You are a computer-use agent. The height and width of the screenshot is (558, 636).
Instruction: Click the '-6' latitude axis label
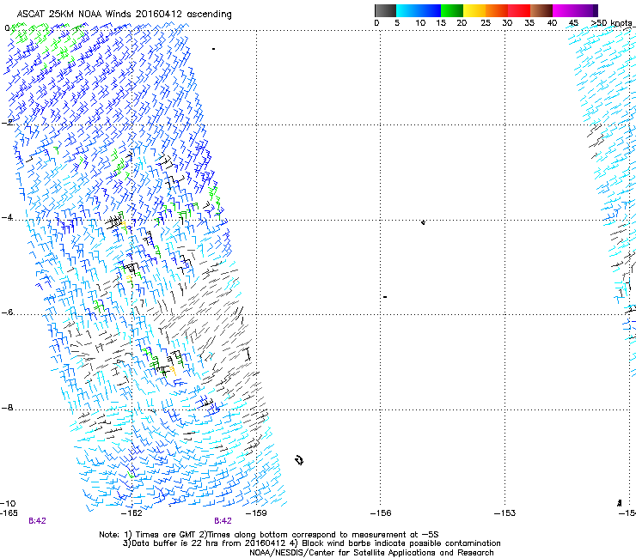coord(7,312)
